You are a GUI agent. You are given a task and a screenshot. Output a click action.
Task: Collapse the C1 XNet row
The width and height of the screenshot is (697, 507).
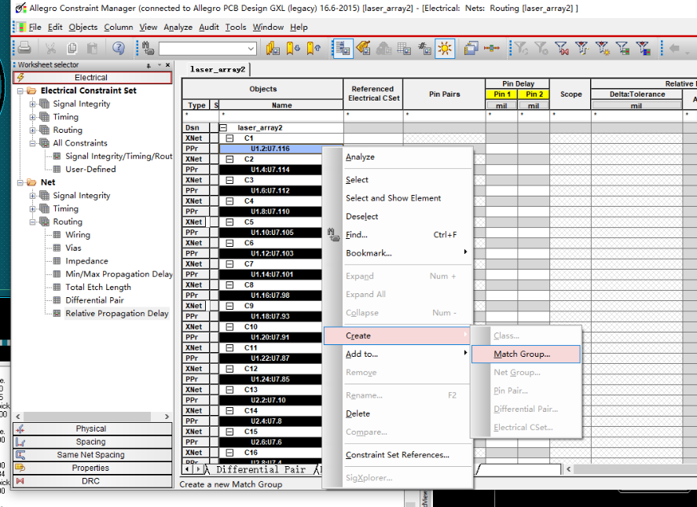click(x=229, y=138)
